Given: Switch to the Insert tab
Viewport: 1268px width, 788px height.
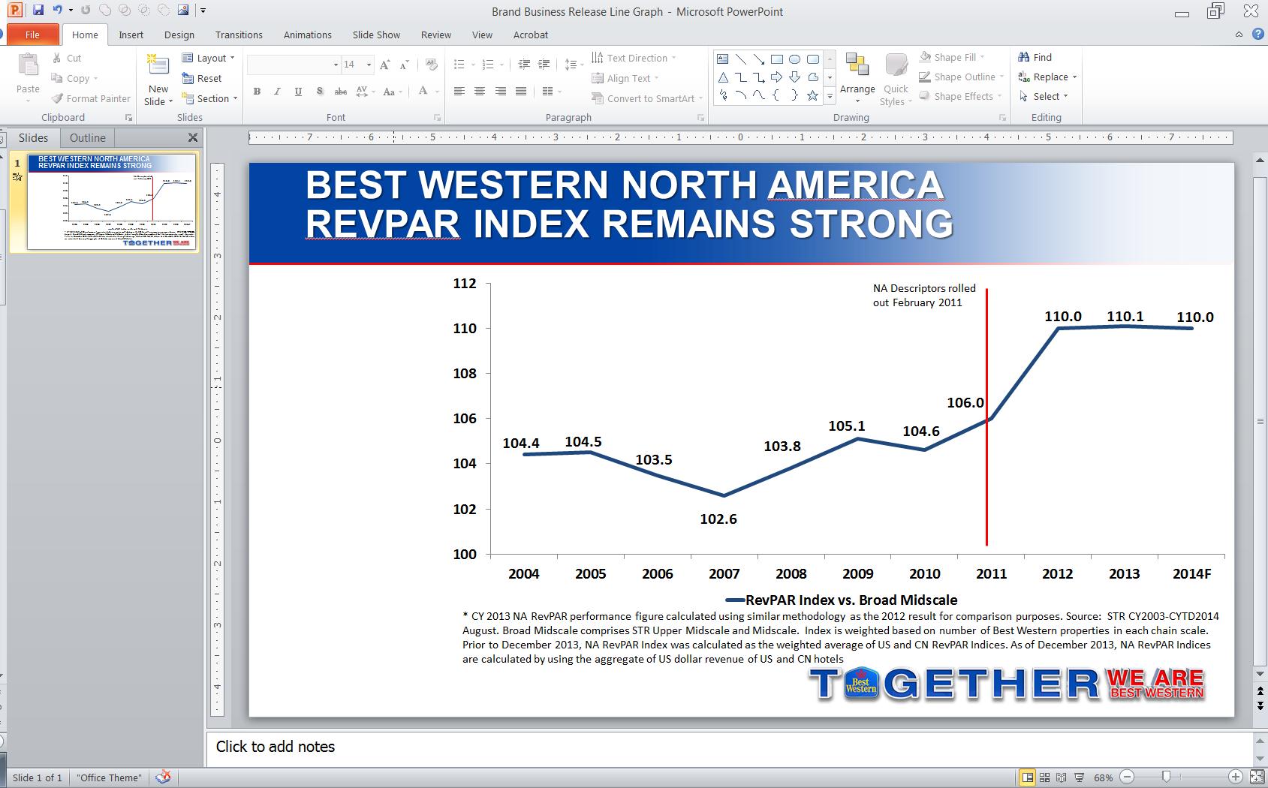Looking at the screenshot, I should coord(131,35).
